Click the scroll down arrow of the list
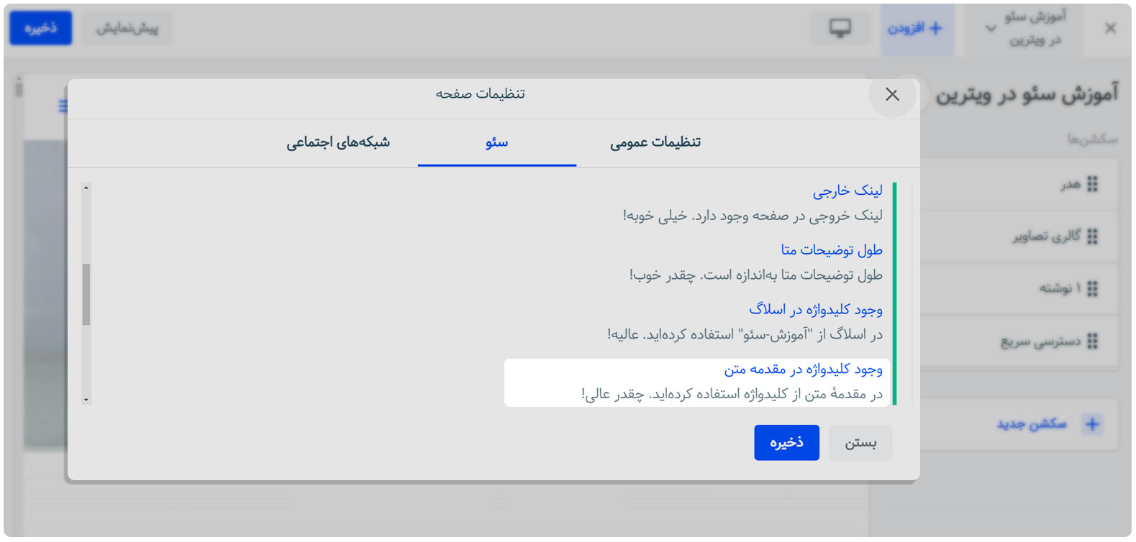Viewport: 1136px width, 542px height. 86,400
